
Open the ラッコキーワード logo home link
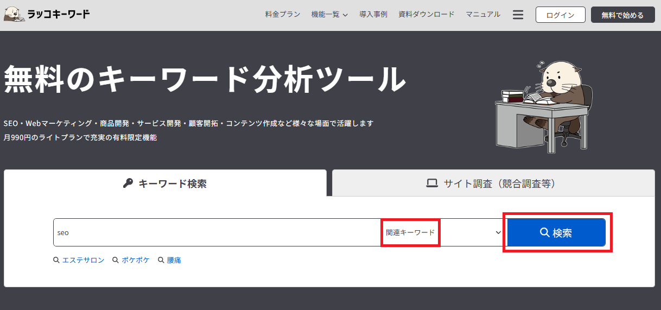tap(47, 14)
